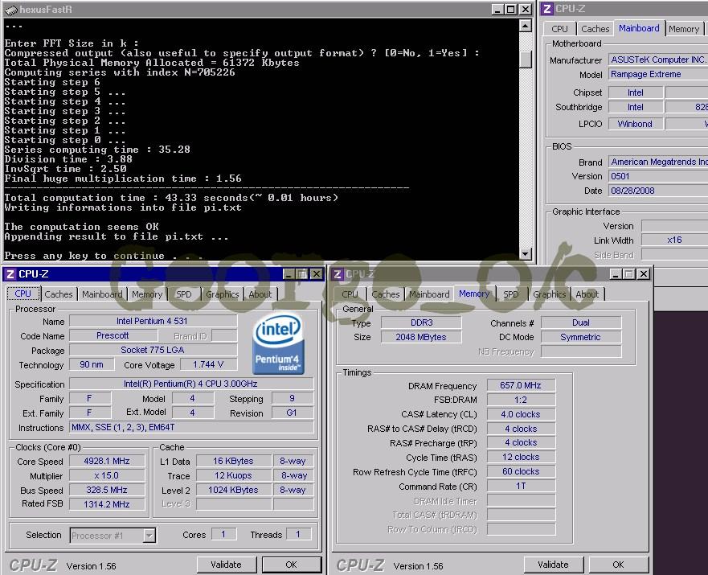Screen dimensions: 708x575
Task: Open Graphics tab in the Memory CPU-Z window
Action: click(x=549, y=294)
